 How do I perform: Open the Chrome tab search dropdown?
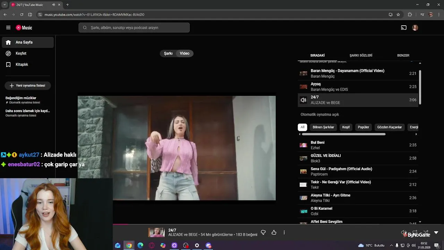[x=5, y=5]
